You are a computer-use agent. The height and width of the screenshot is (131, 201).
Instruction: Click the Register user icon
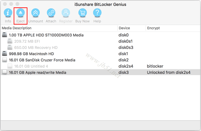tap(66, 13)
